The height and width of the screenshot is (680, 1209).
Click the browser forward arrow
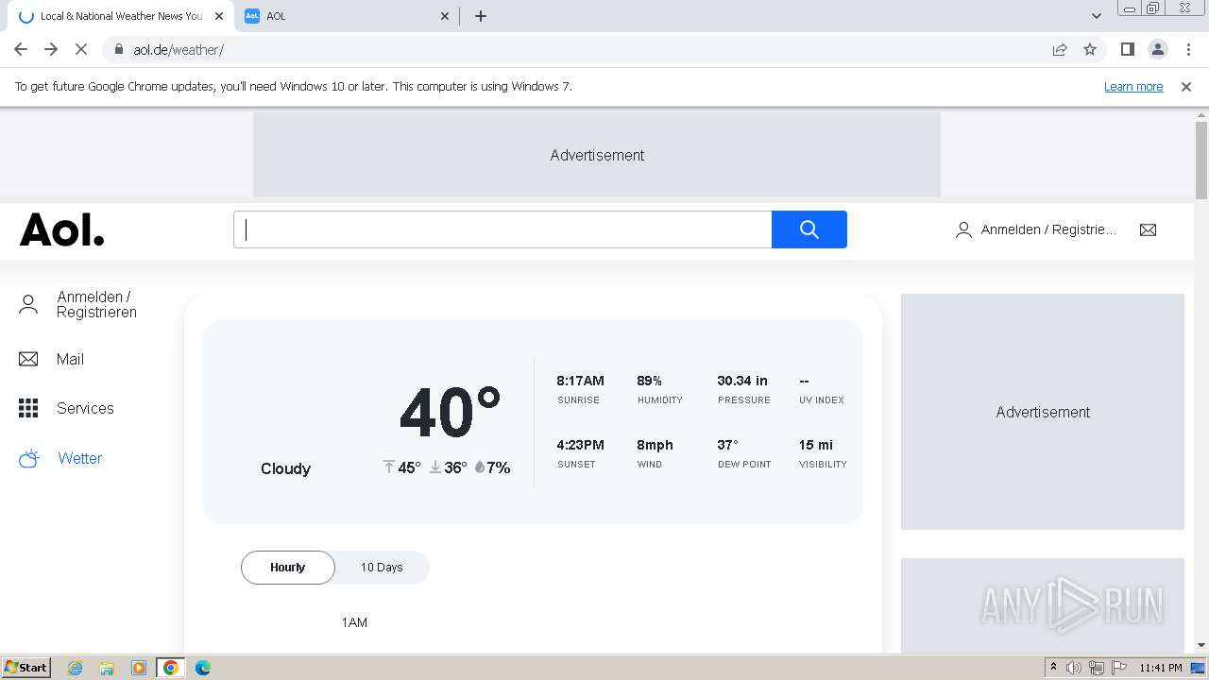(51, 49)
